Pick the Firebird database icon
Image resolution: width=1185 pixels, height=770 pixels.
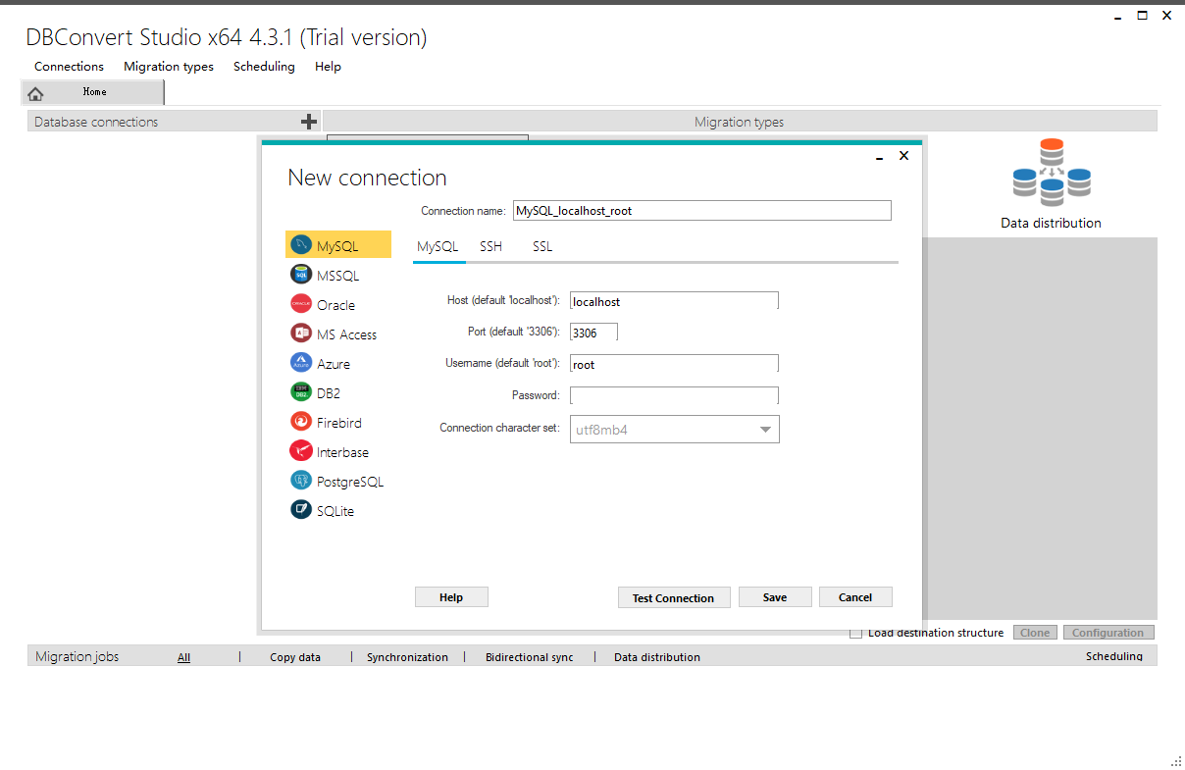tap(301, 422)
